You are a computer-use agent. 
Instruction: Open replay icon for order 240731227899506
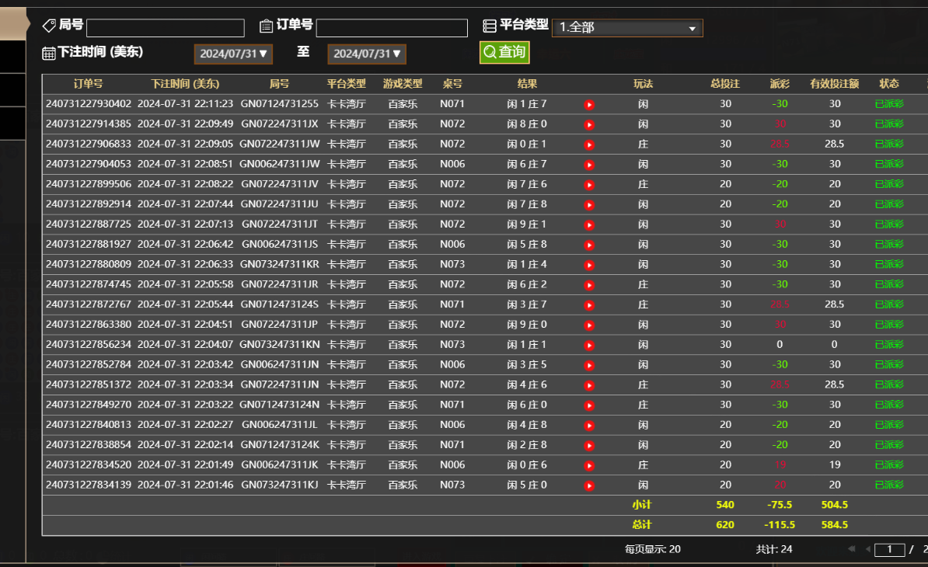589,185
